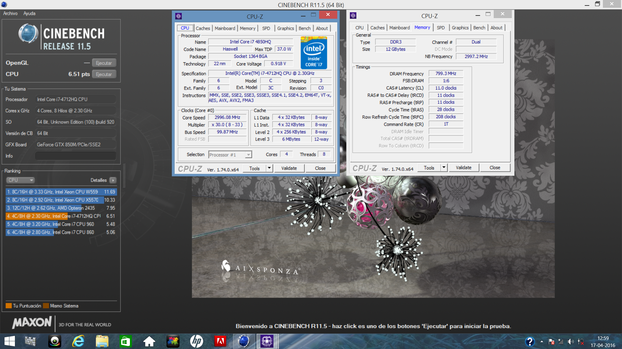Click Close button in right CPU-Z window

click(495, 168)
